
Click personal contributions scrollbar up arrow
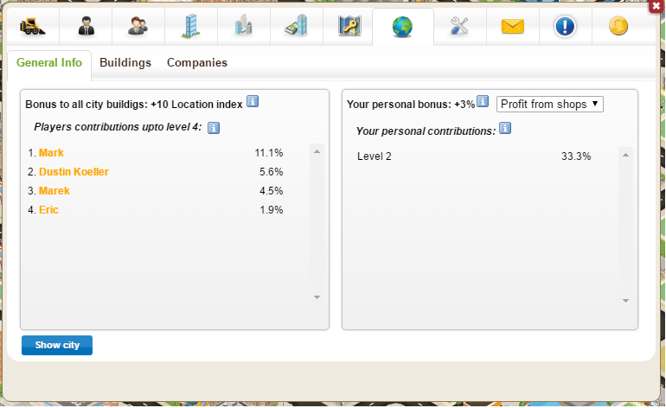[x=625, y=155]
